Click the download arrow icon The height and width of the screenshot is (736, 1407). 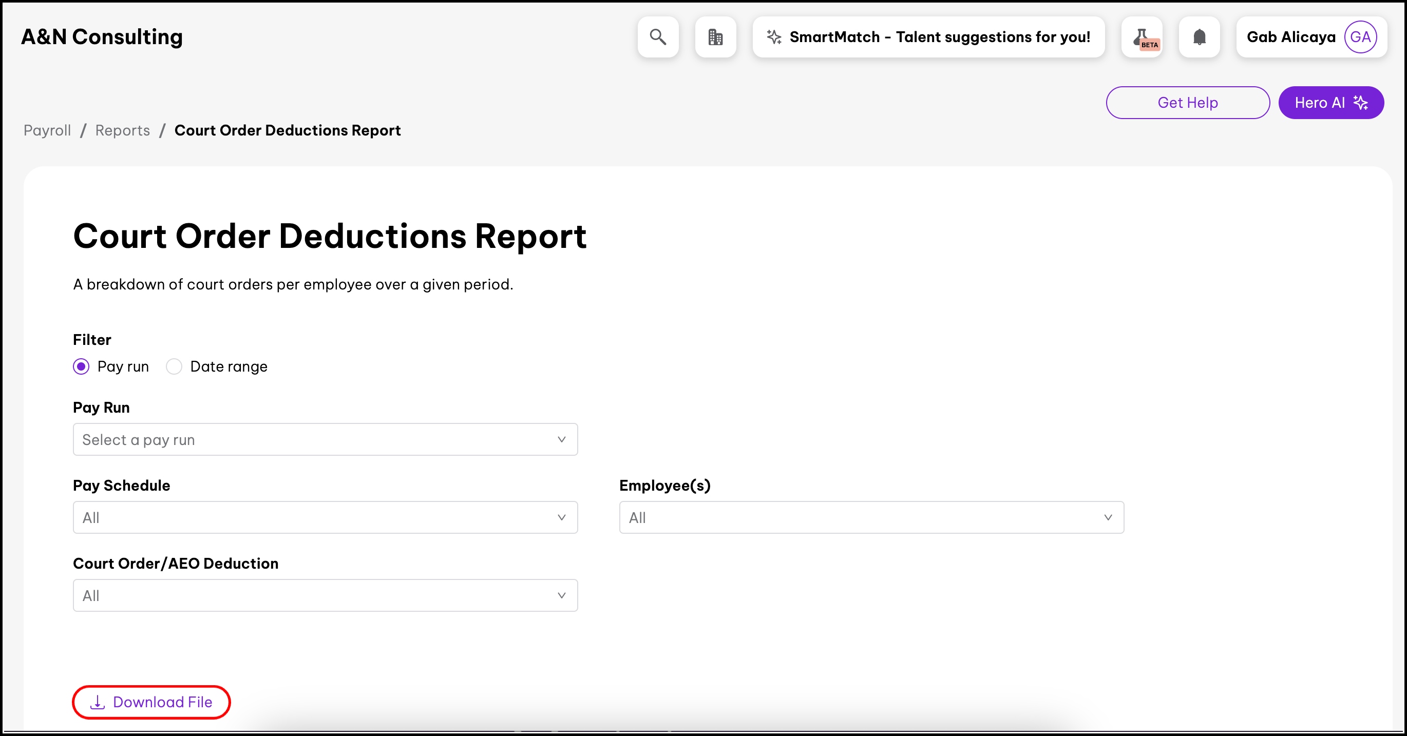pyautogui.click(x=97, y=702)
